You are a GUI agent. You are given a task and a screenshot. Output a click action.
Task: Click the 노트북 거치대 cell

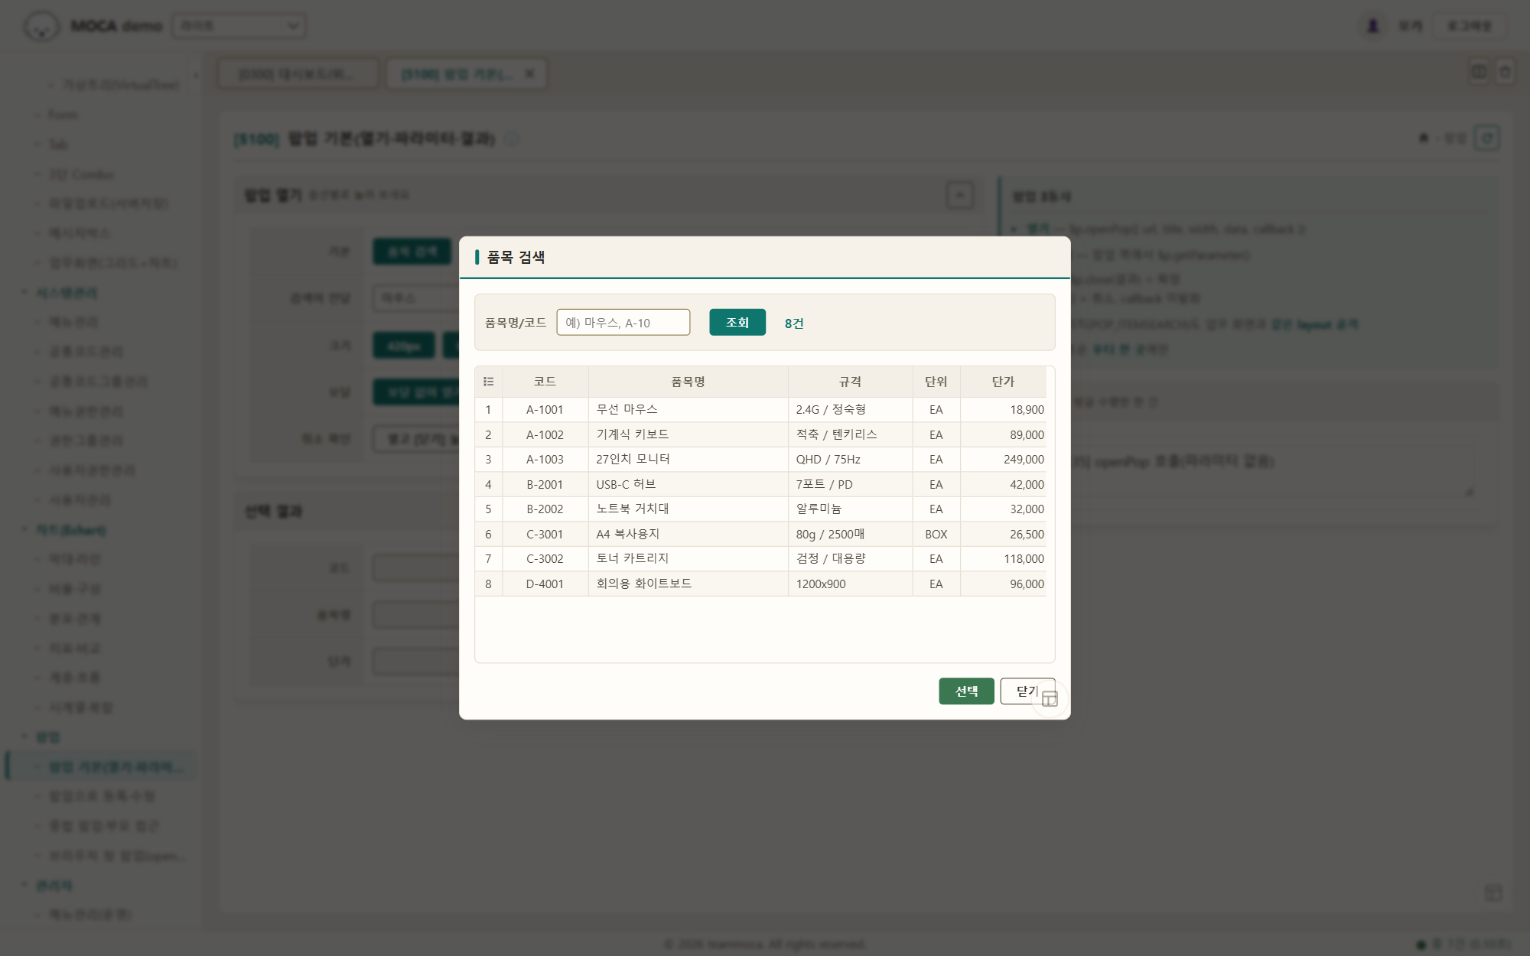tap(688, 509)
